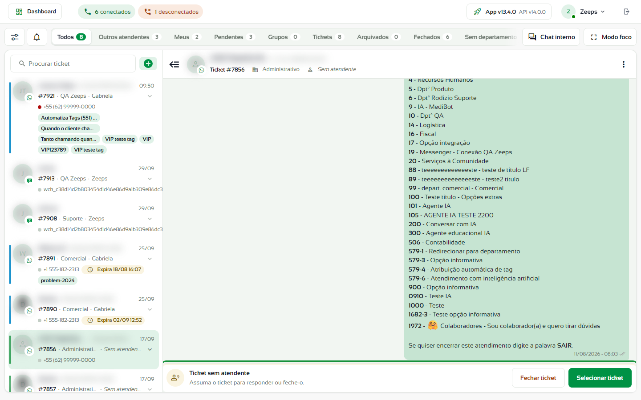Click the Zeeps user avatar

tap(568, 12)
